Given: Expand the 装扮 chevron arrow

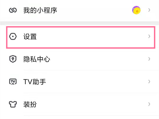Looking at the screenshot, I should (x=149, y=104).
